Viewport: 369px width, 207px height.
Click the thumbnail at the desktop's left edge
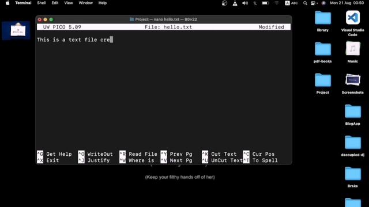(16, 30)
